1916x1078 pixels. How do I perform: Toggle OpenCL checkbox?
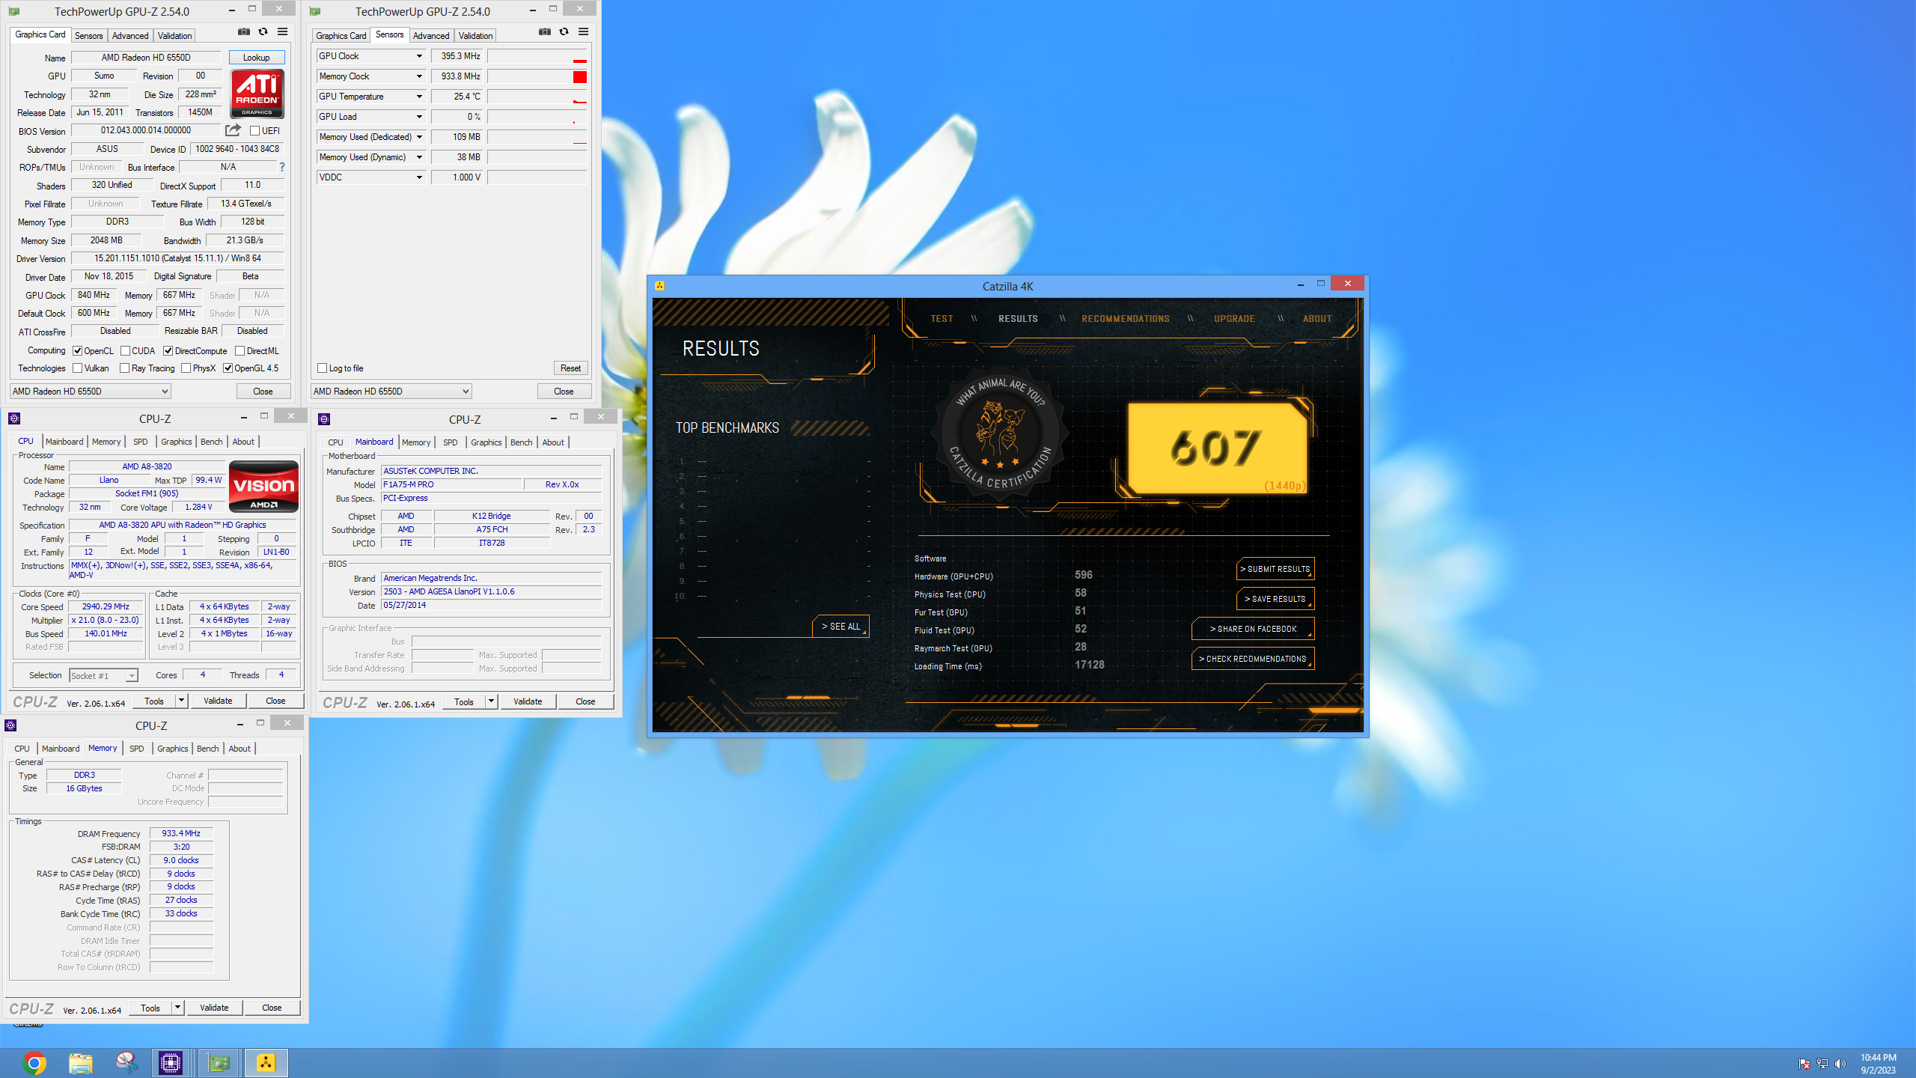(77, 351)
